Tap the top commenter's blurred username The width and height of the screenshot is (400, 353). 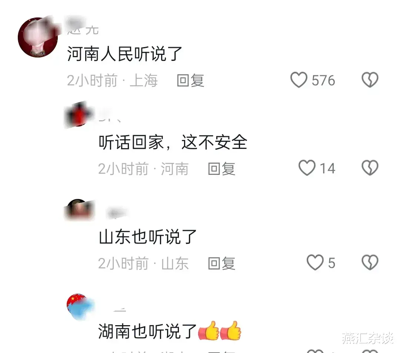click(82, 26)
